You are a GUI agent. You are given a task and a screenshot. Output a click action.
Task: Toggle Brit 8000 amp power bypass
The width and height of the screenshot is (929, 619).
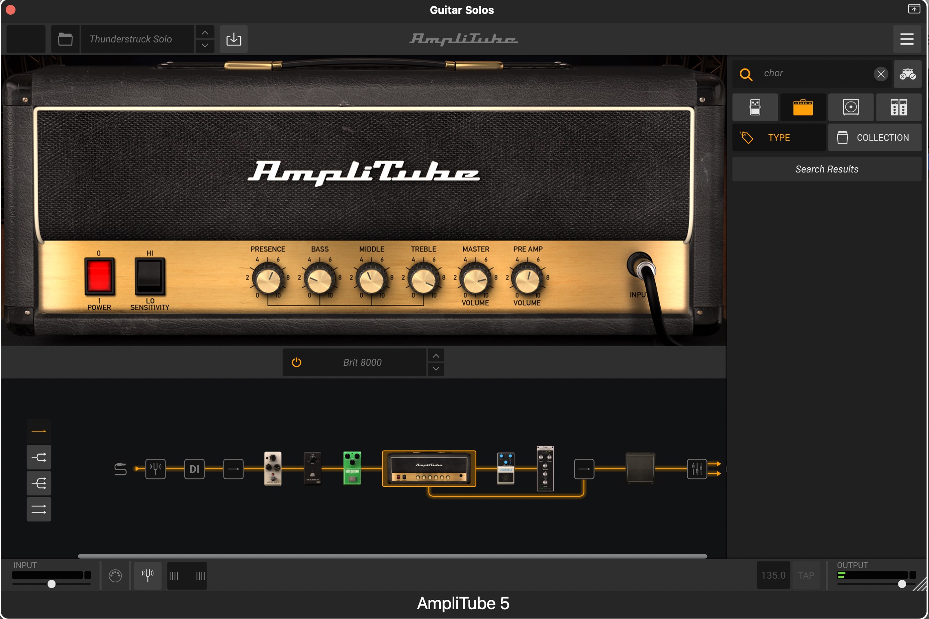pyautogui.click(x=296, y=362)
